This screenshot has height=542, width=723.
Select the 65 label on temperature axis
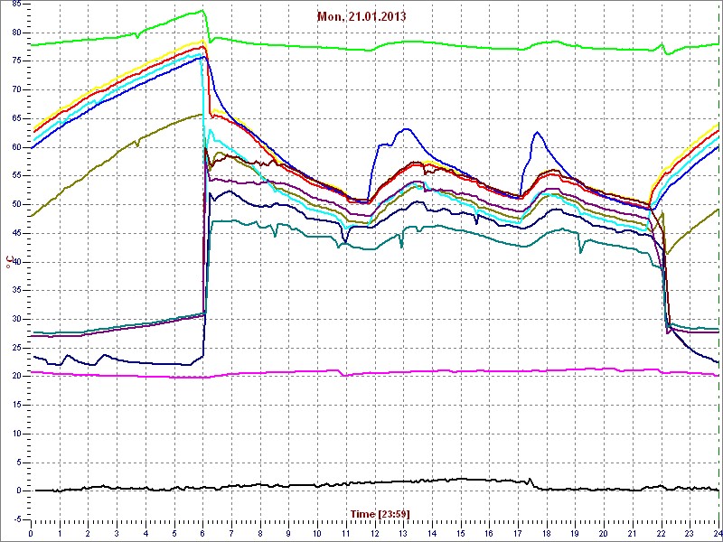coord(16,118)
